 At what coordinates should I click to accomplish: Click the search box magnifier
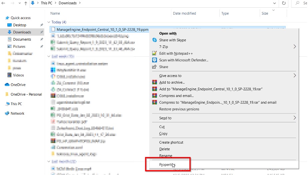[x=298, y=3]
